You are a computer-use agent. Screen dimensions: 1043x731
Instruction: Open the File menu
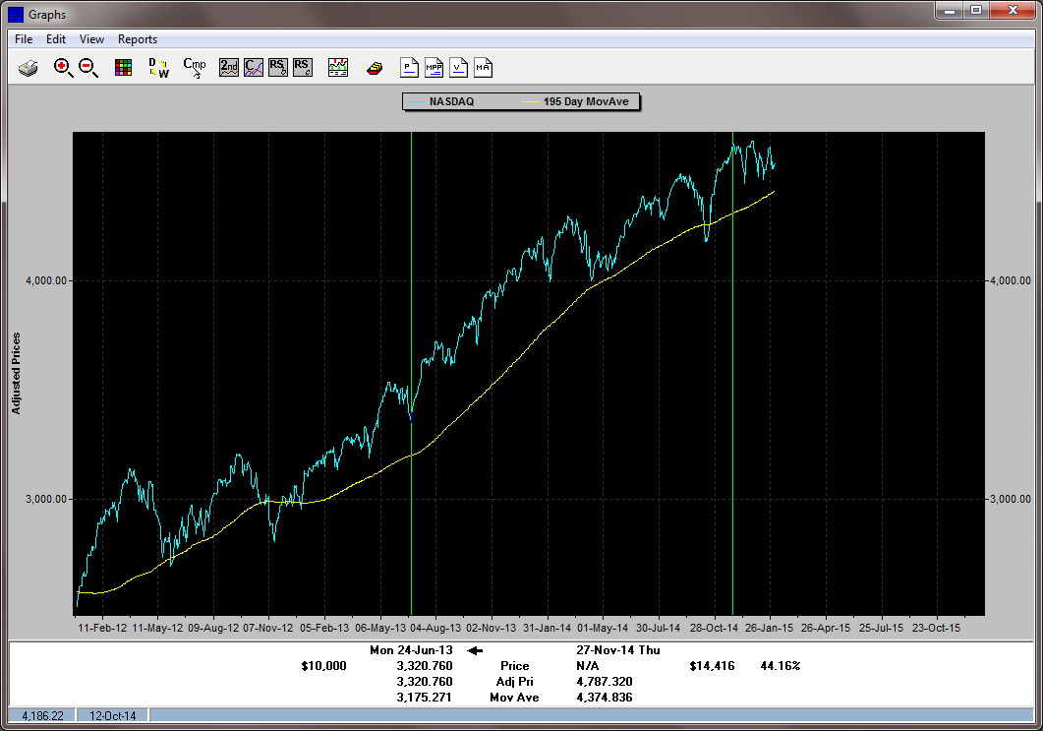24,39
